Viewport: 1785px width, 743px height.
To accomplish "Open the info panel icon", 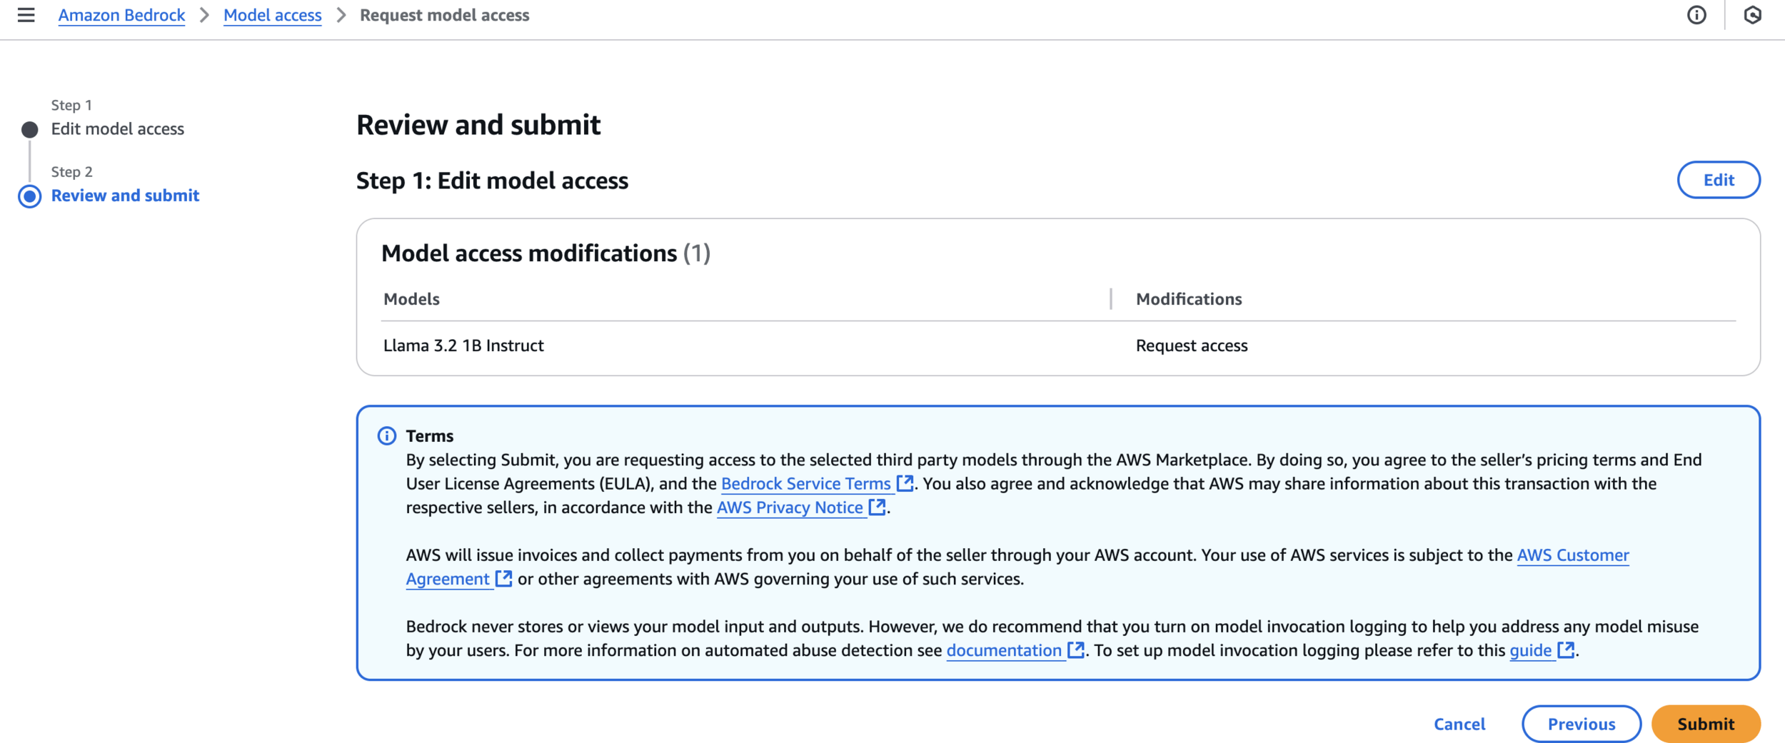I will coord(1696,15).
